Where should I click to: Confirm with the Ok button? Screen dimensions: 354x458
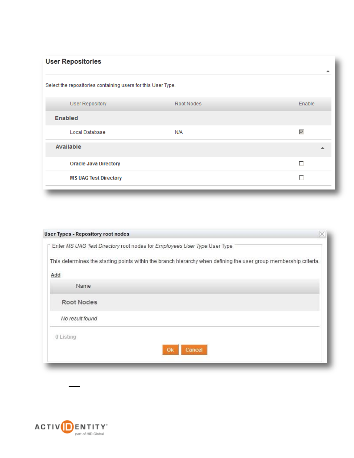[x=170, y=350]
